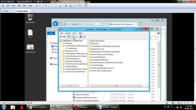Enter full screen mode via VMware icon

point(75,5)
